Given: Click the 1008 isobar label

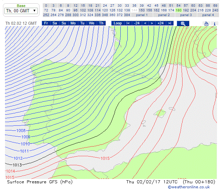Looking at the screenshot, I should 21,130.
